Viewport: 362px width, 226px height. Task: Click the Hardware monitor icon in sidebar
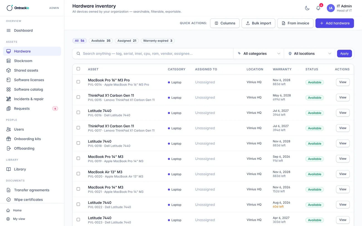point(9,51)
